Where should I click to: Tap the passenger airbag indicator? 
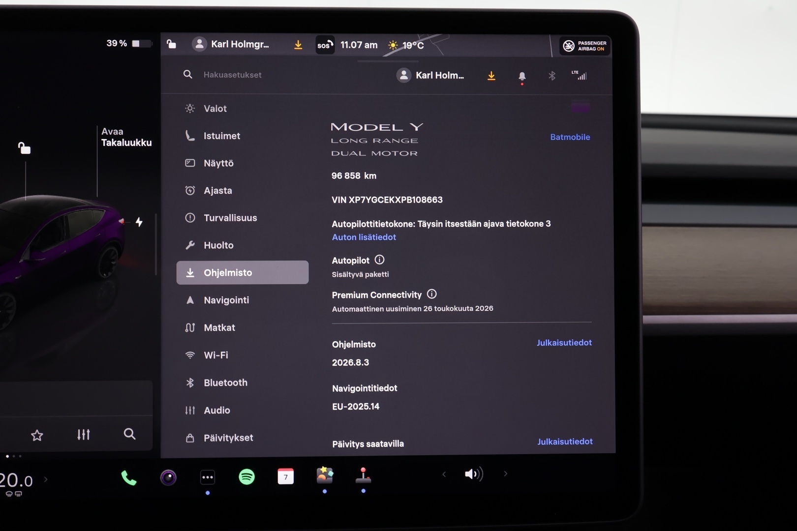coord(585,46)
